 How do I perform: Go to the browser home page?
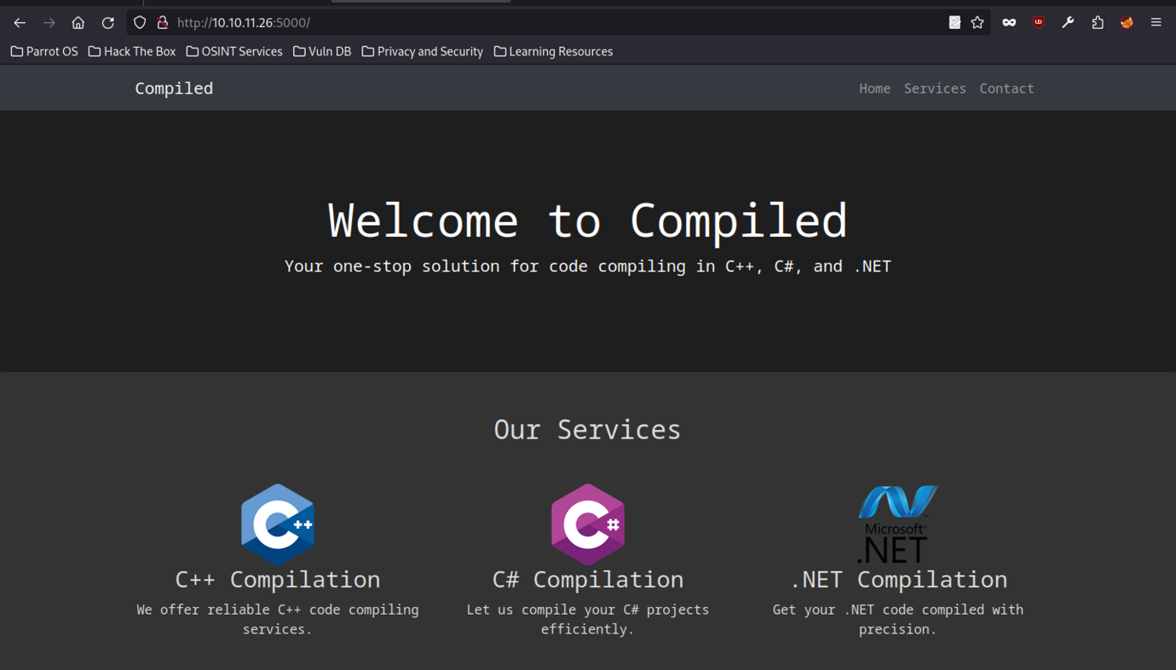[78, 23]
